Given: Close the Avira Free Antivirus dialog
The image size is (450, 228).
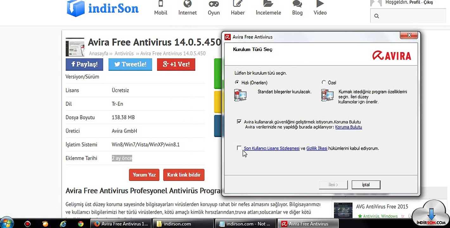Looking at the screenshot, I should (x=409, y=35).
